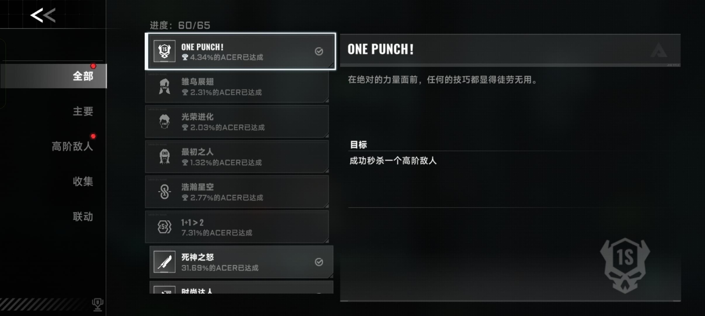The width and height of the screenshot is (705, 316).
Task: Click the double-chevron back arrow
Action: click(x=43, y=15)
